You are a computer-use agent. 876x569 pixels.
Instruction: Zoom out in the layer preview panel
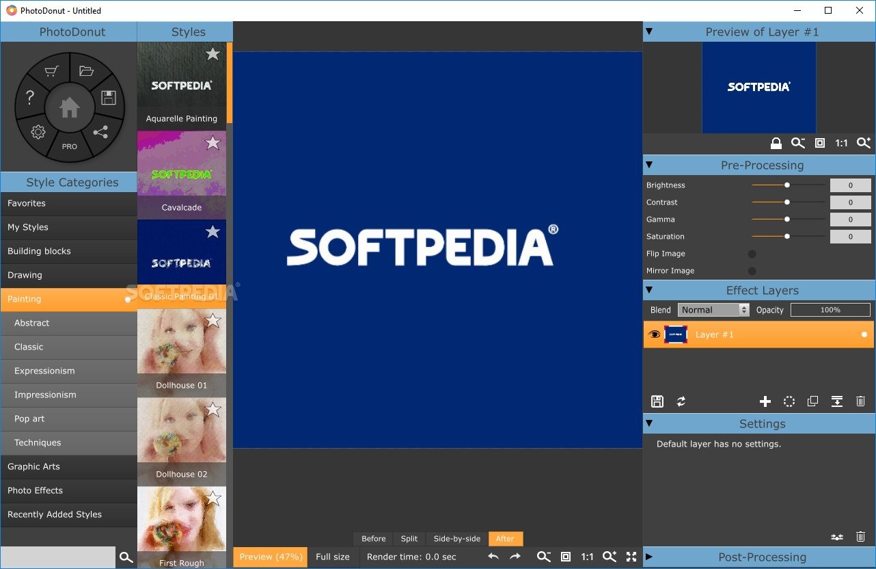[x=798, y=143]
